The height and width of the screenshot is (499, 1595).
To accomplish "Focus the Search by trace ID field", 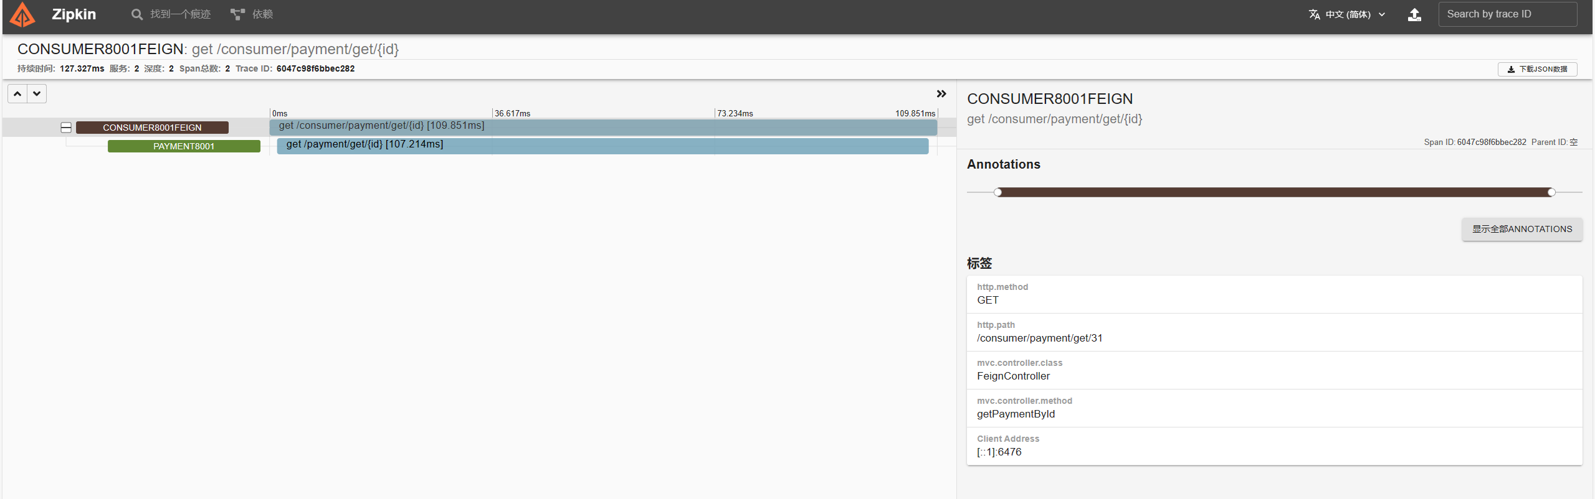I will pos(1507,14).
